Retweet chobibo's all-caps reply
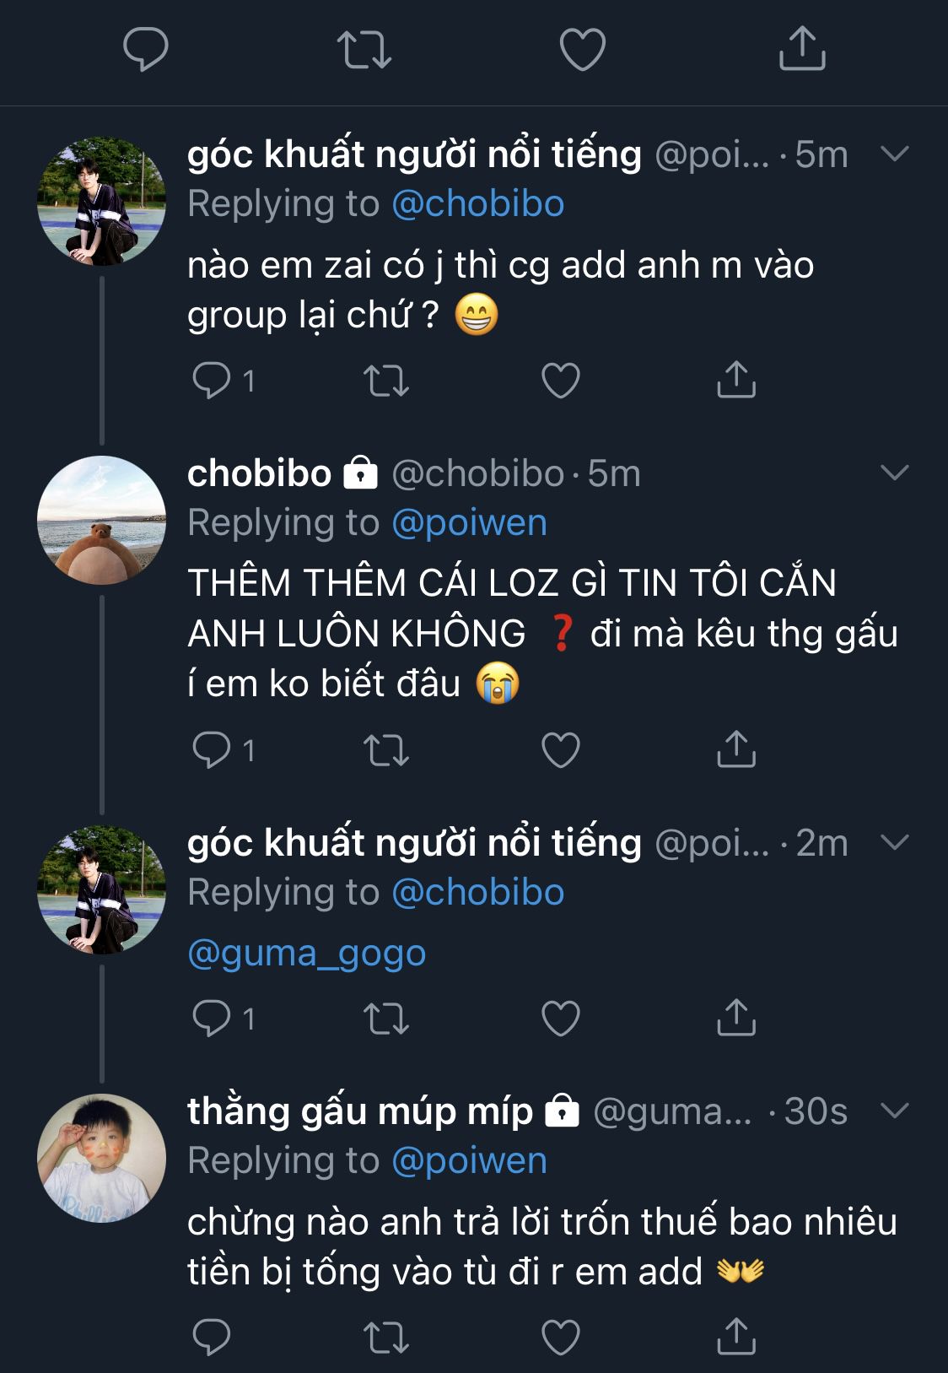This screenshot has height=1373, width=948. tap(386, 750)
